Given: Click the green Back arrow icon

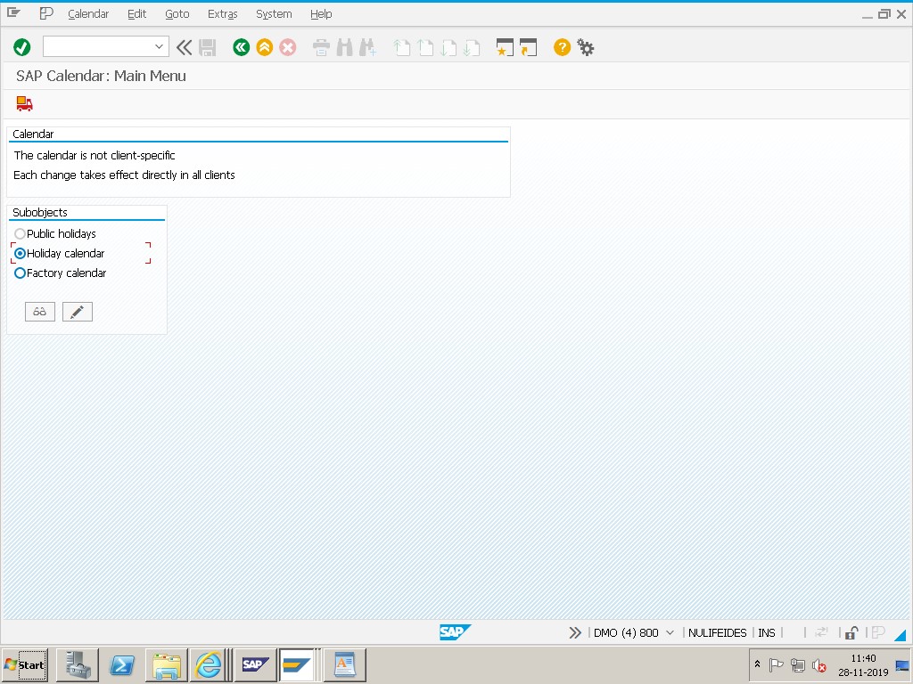Looking at the screenshot, I should point(241,47).
